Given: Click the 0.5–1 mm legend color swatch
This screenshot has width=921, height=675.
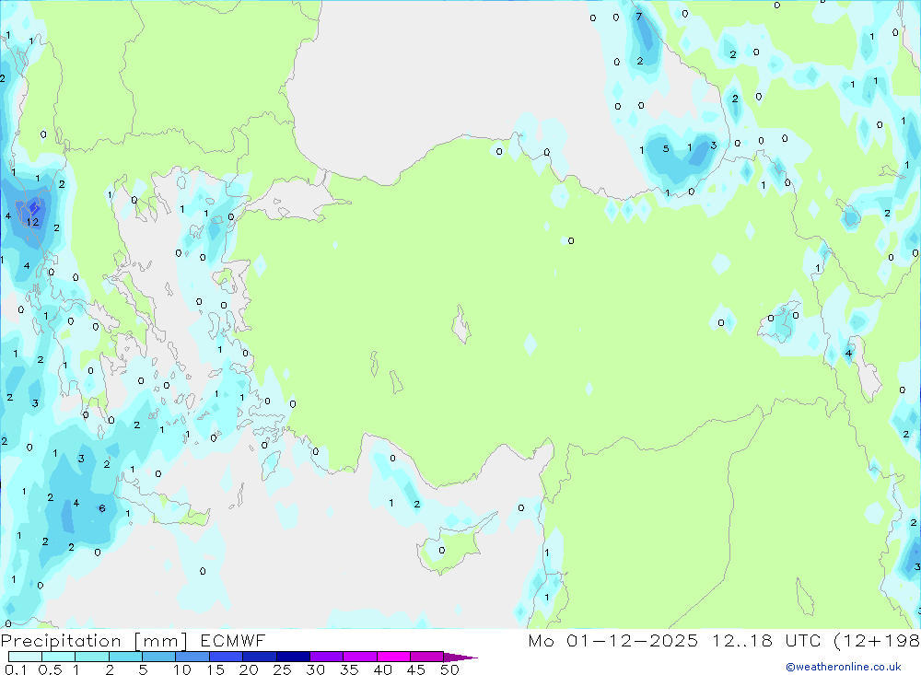Looking at the screenshot, I should pos(59,657).
